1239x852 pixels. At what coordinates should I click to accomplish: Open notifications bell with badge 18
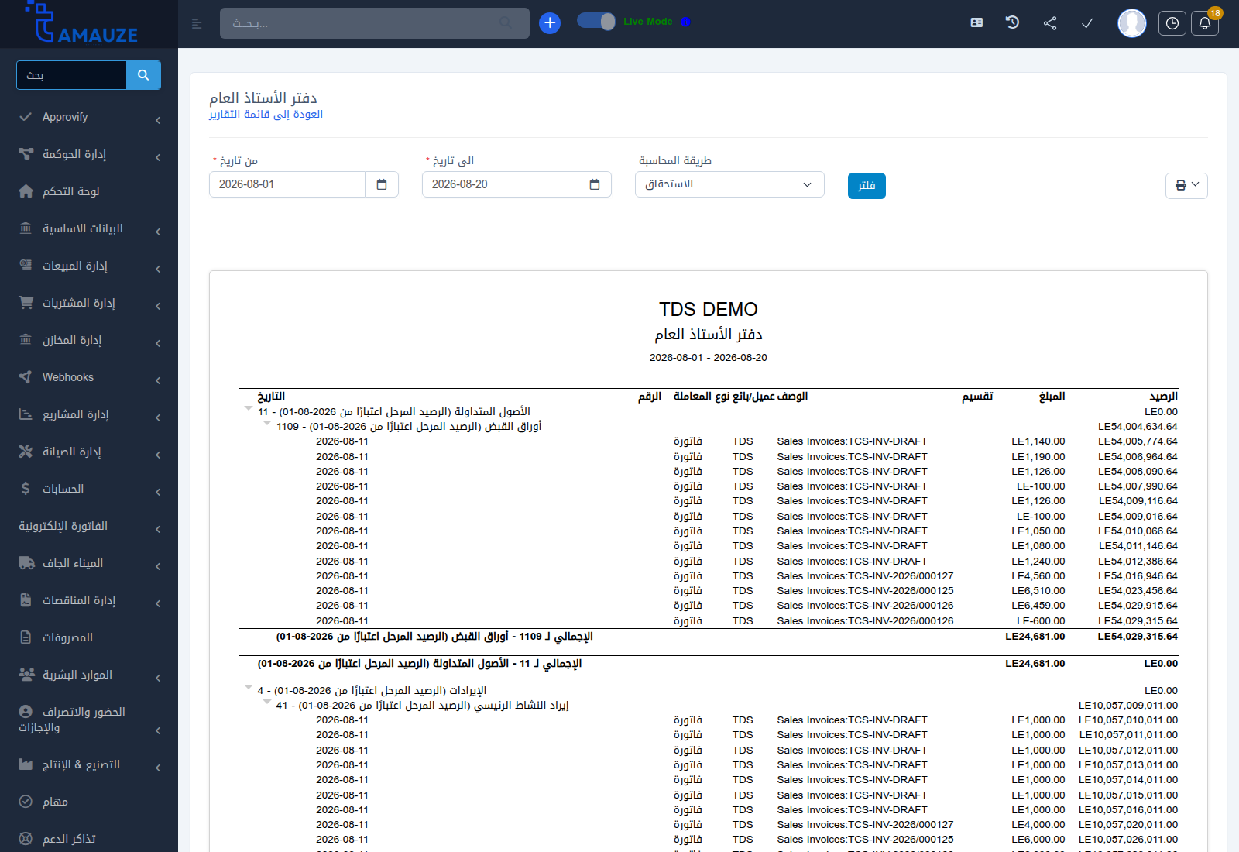click(1205, 23)
